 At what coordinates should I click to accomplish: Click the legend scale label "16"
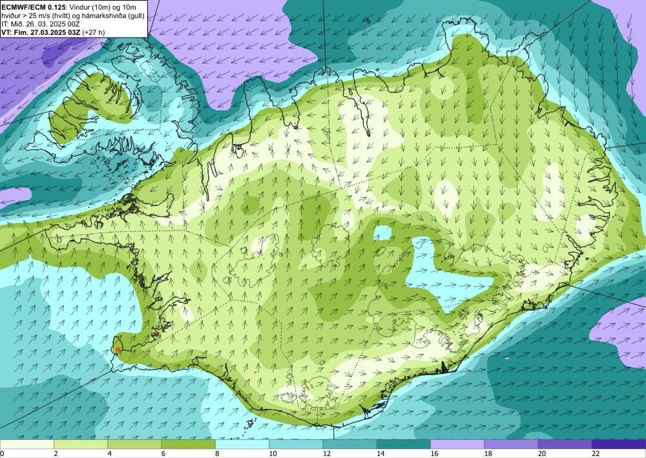(x=435, y=453)
